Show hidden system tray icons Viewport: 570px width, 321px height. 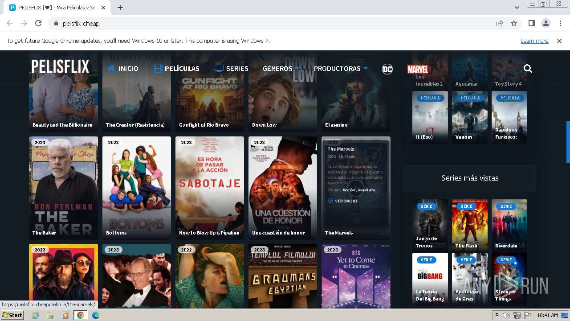[497, 315]
